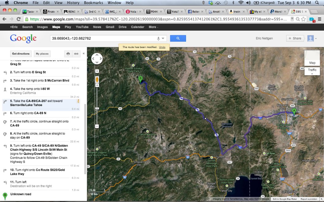
Task: Click the microphone voice search icon
Action: 158,38
